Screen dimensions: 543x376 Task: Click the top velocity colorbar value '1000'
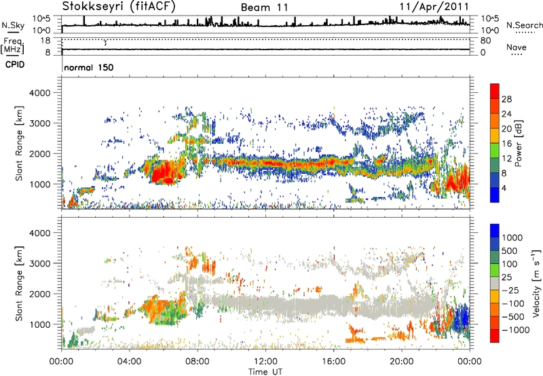512,238
